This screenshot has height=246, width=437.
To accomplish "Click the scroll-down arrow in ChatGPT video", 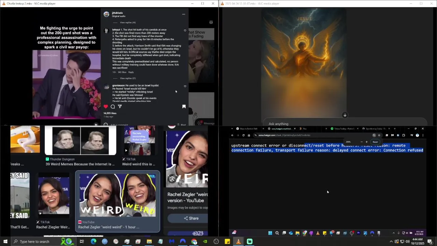I will click(x=345, y=115).
